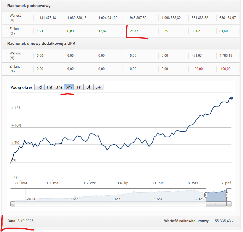Click the navigator scrollbar thumb
The image size is (243, 232).
216,204
